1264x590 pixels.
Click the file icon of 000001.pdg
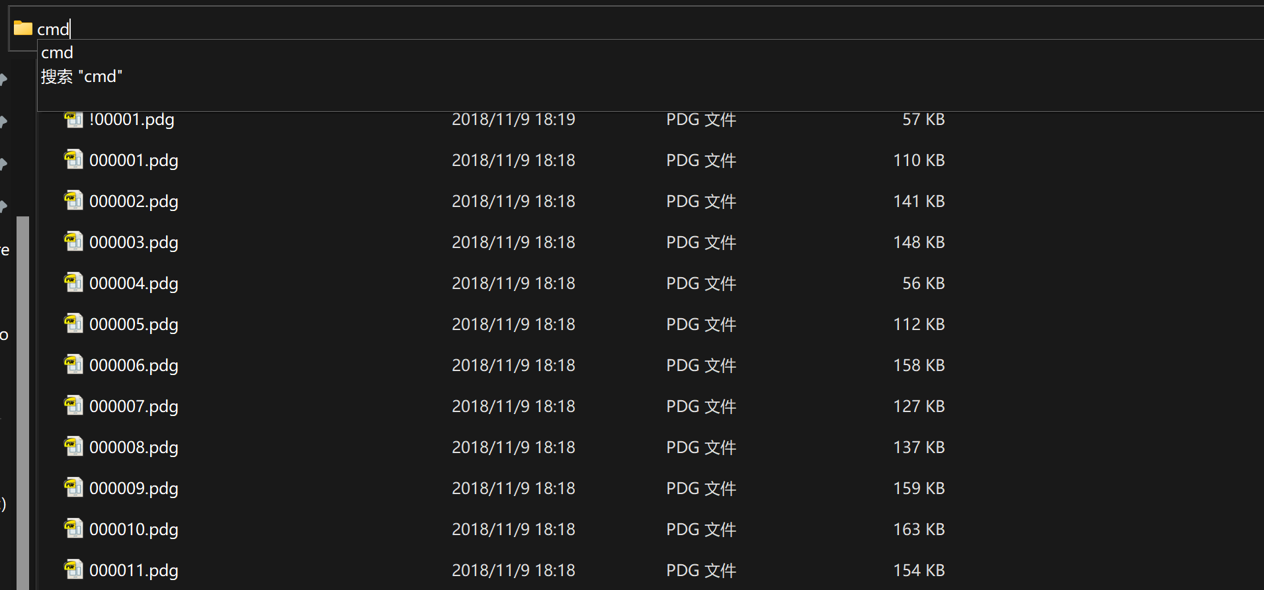(x=73, y=160)
